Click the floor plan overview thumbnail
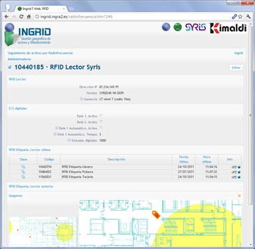The image size is (255, 249). coord(43,232)
